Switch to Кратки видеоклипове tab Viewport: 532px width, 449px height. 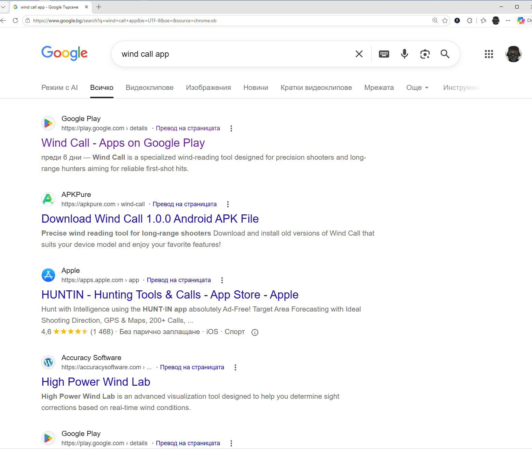pyautogui.click(x=316, y=88)
